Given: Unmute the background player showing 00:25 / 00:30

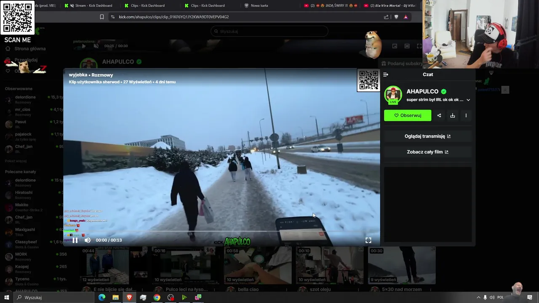Looking at the screenshot, I should click(96, 46).
